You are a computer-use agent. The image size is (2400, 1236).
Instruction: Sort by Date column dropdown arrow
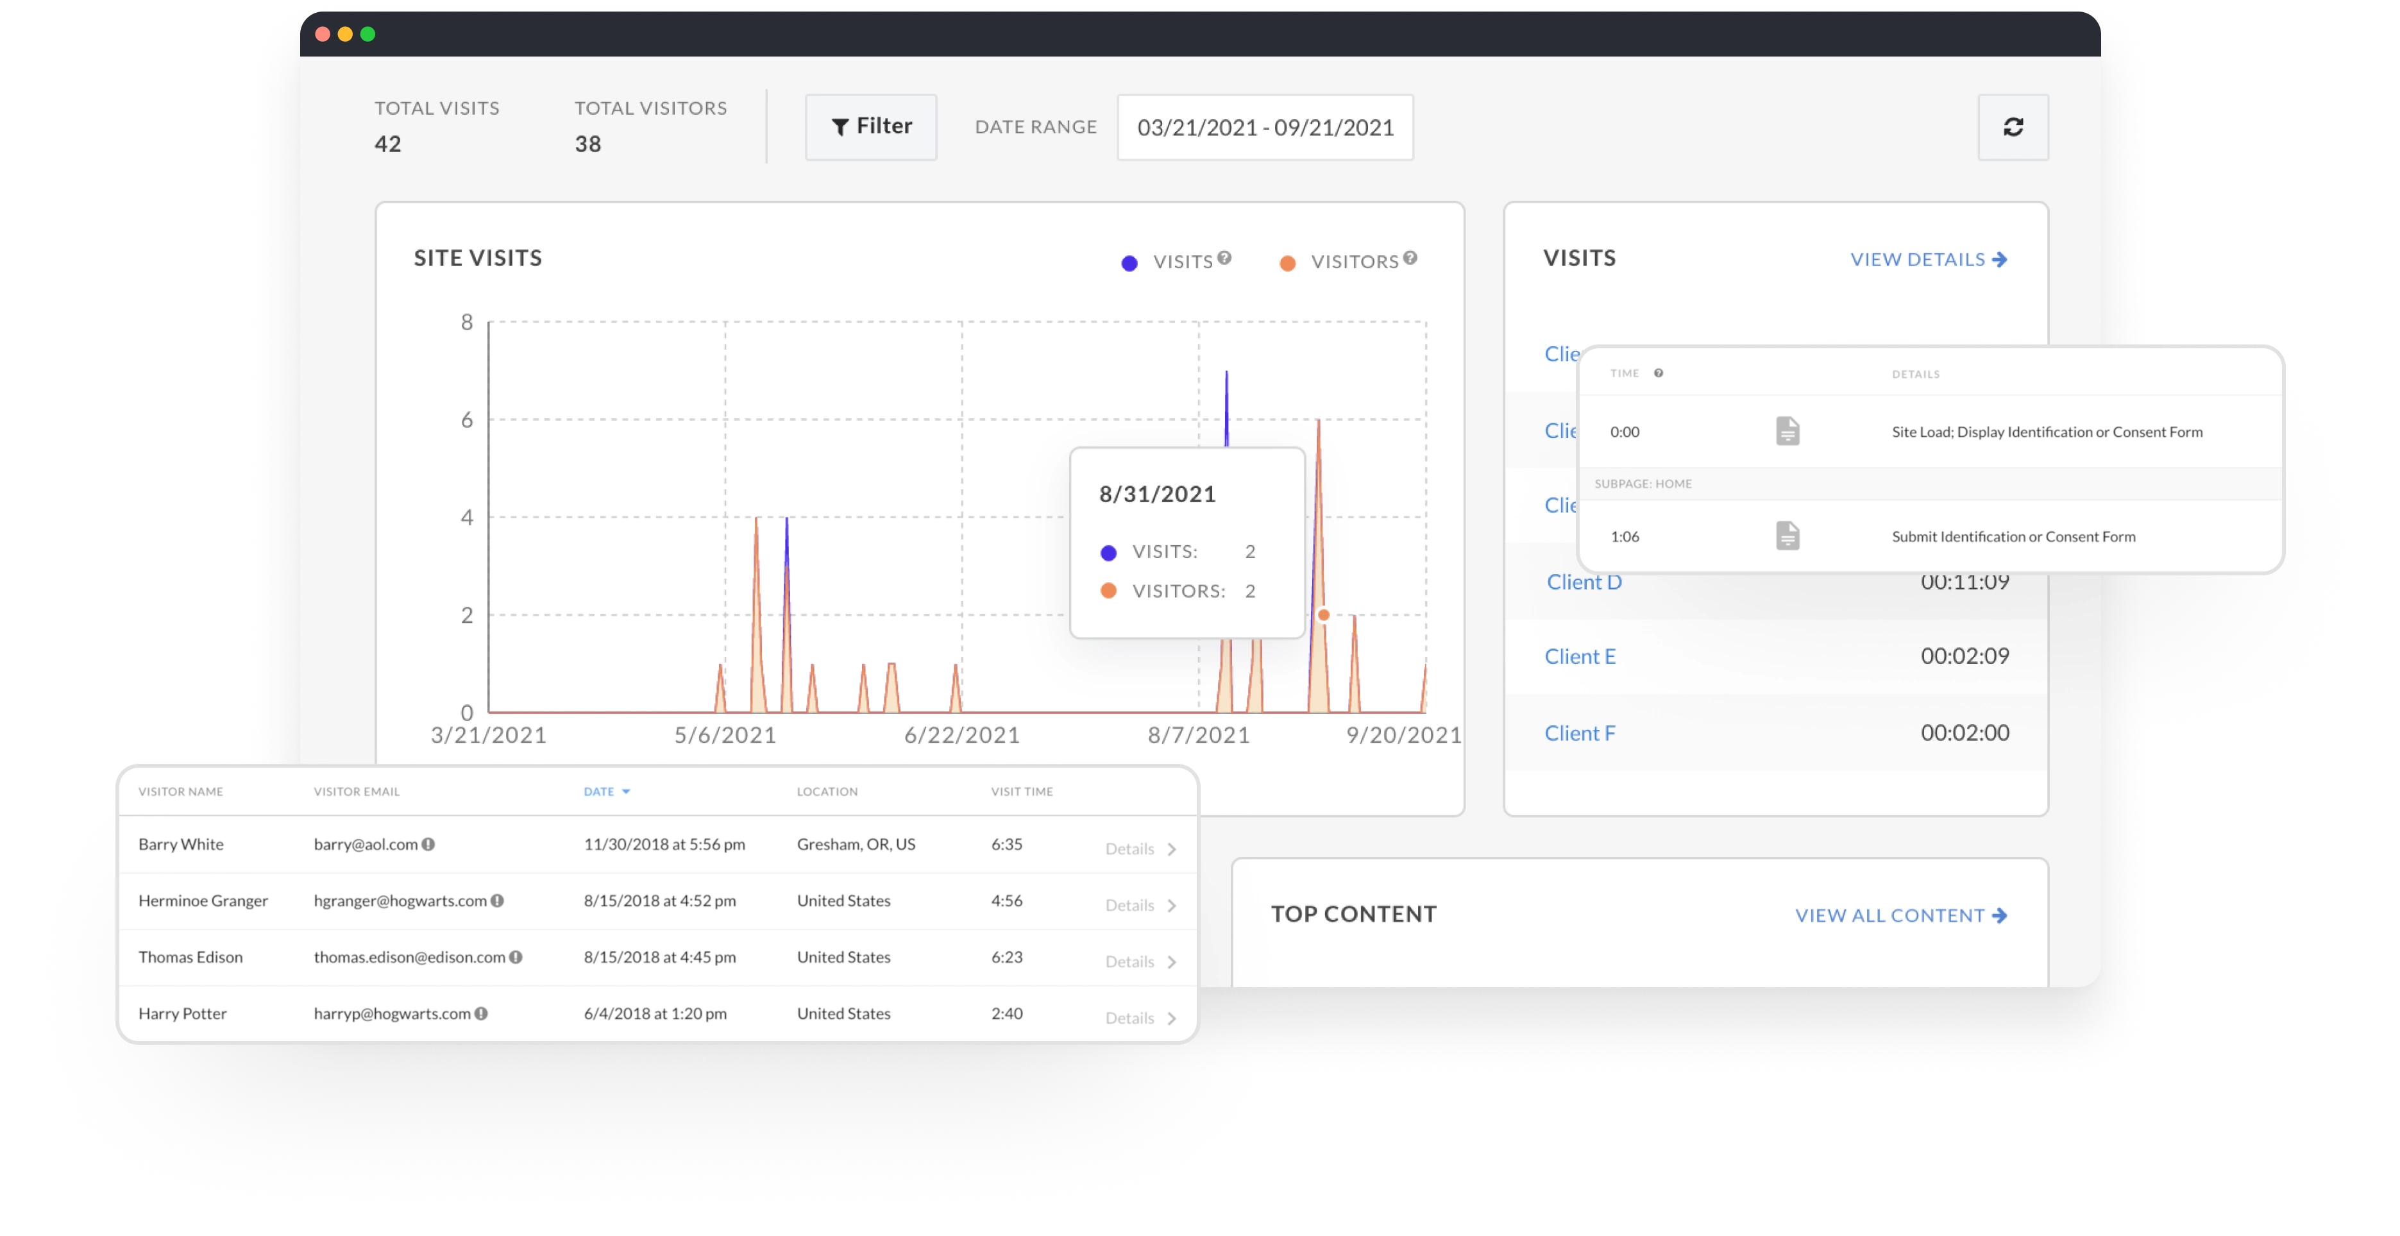tap(626, 792)
